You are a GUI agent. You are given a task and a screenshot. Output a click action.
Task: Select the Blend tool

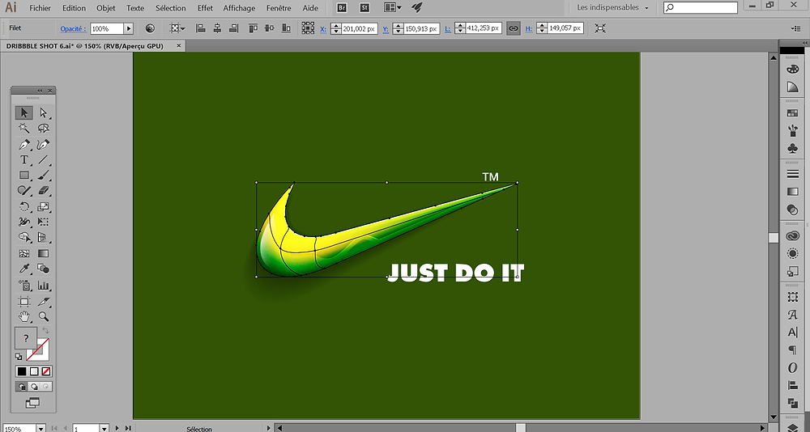tap(44, 269)
